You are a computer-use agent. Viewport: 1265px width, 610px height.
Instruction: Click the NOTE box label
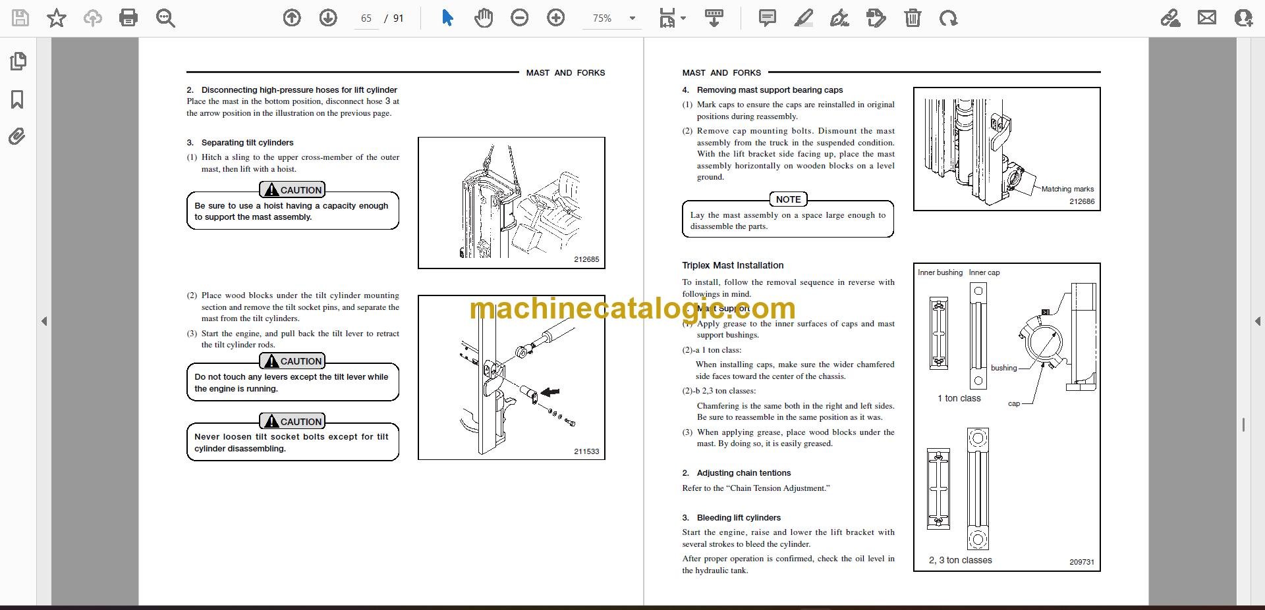[x=788, y=199]
